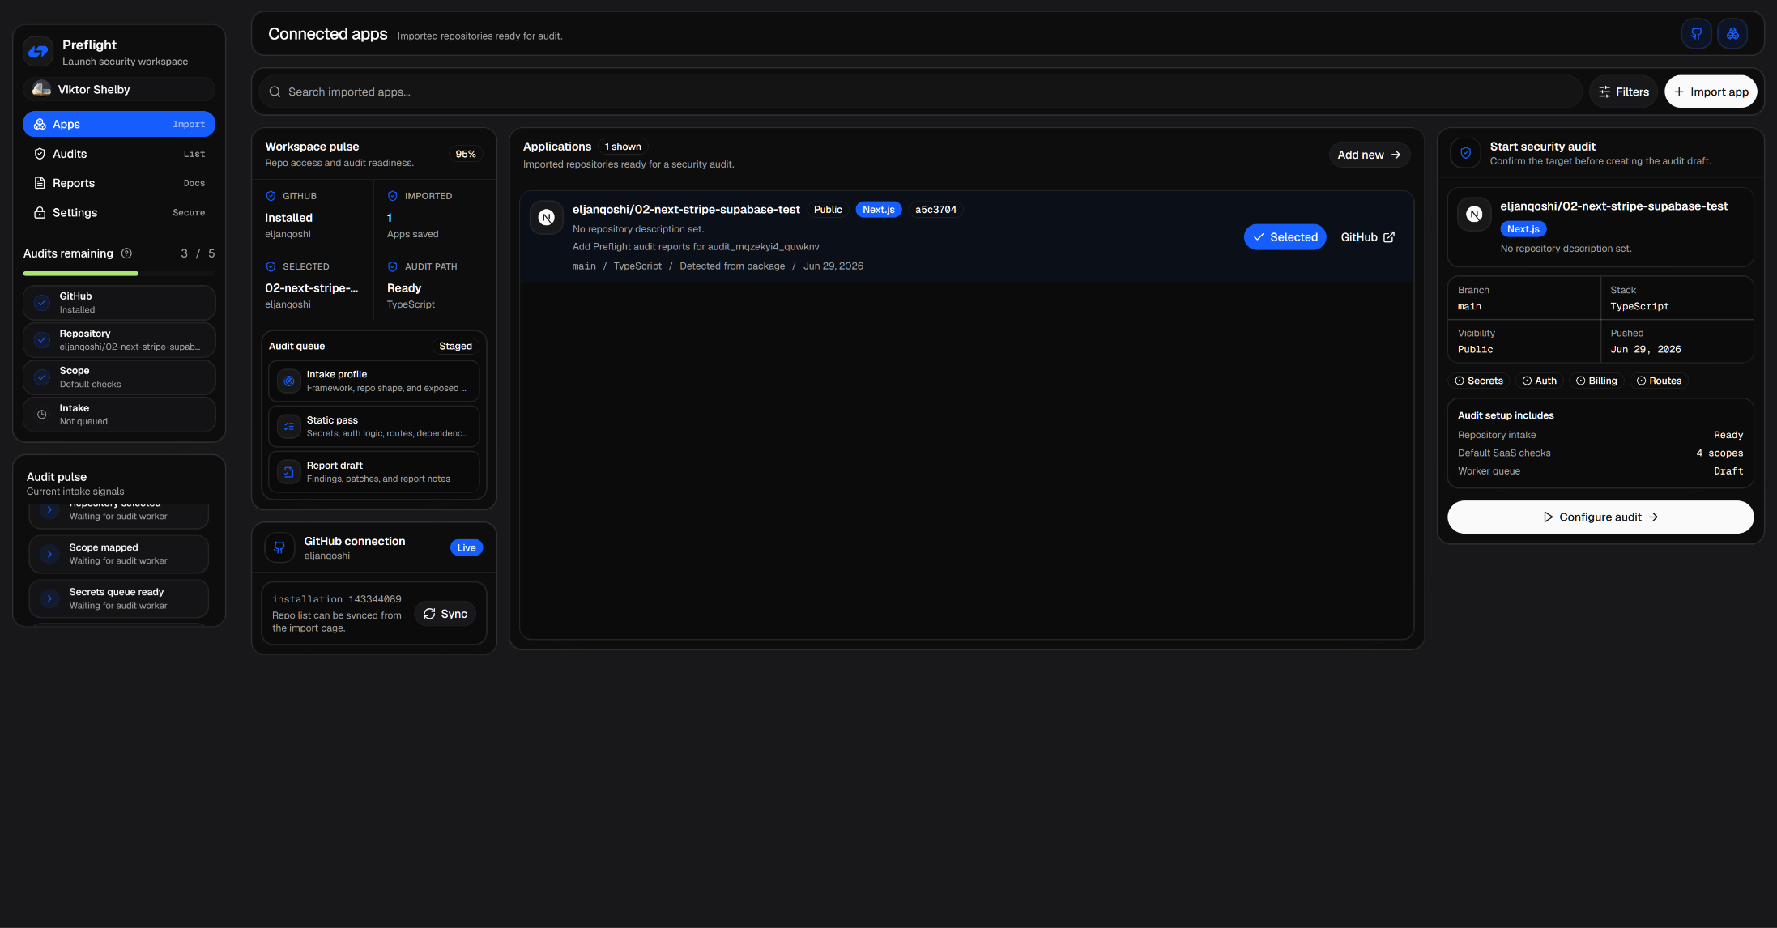Click the Configure audit button

pyautogui.click(x=1600, y=517)
